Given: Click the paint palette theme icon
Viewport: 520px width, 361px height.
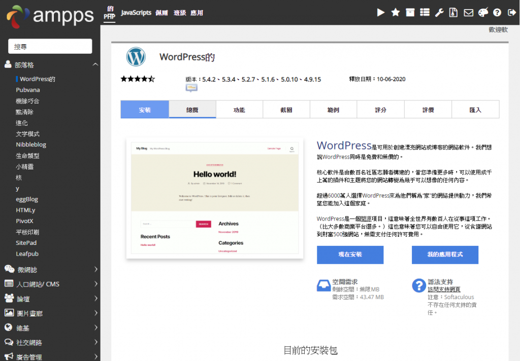Looking at the screenshot, I should coord(483,13).
